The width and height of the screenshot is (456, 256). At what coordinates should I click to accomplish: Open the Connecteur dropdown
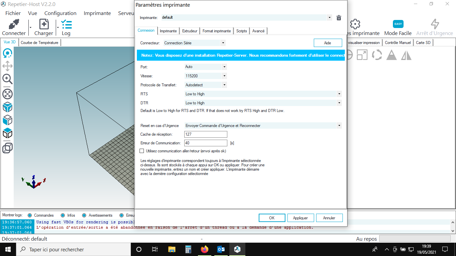tap(223, 43)
